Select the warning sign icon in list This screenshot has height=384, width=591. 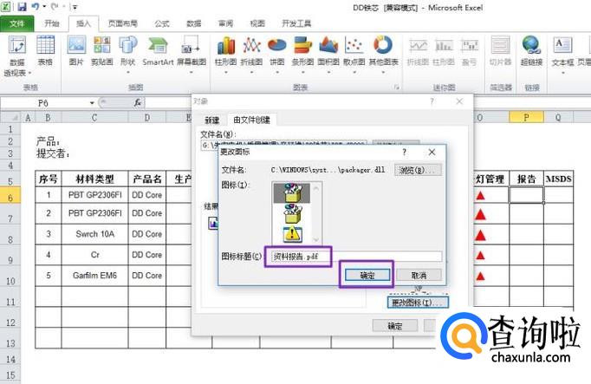(292, 234)
